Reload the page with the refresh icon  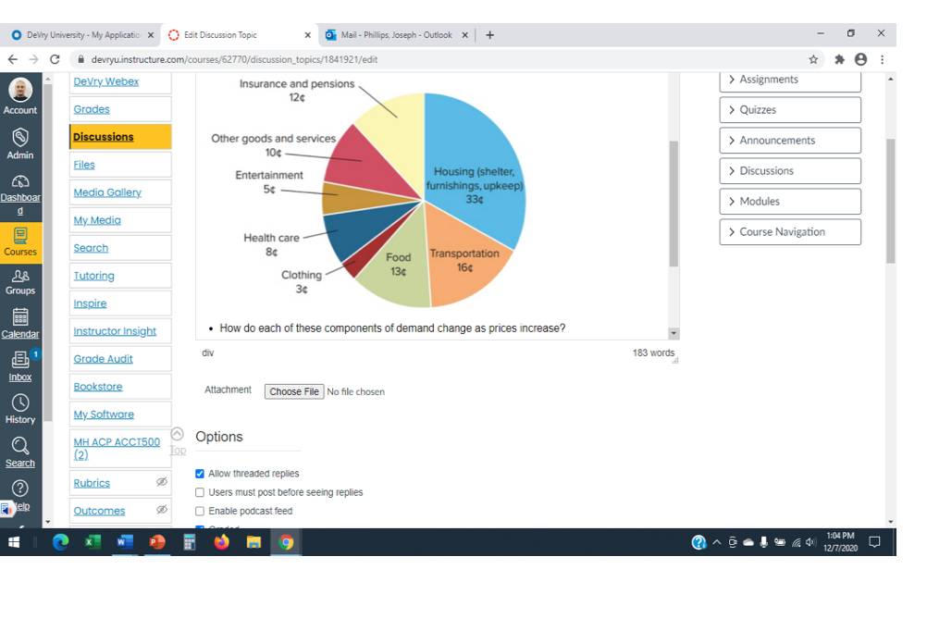click(x=55, y=59)
